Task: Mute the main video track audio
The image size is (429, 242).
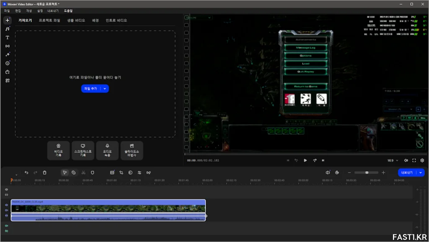Action: pos(7,210)
